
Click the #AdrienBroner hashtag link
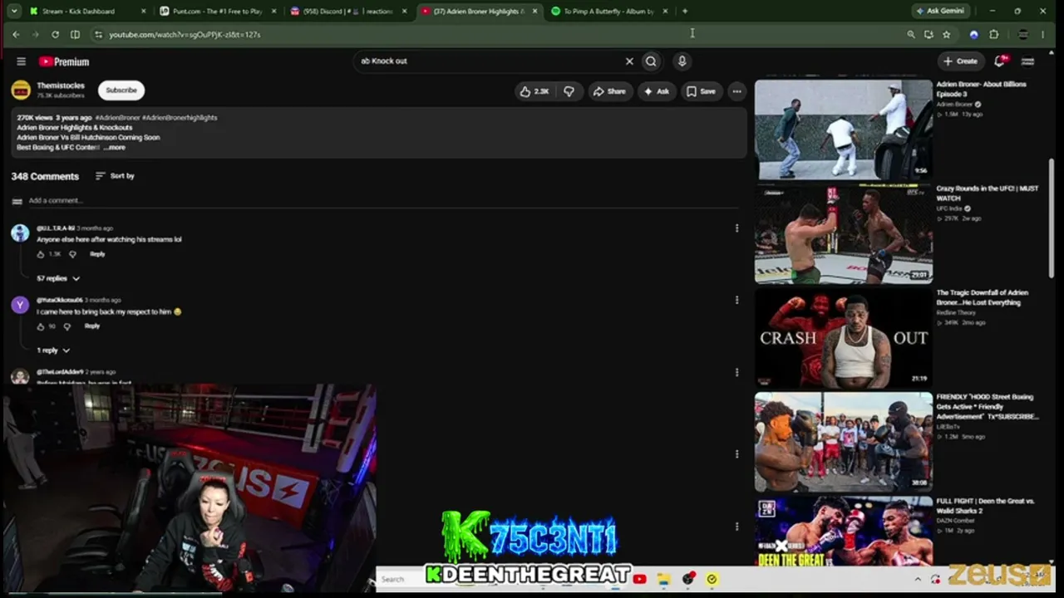[x=117, y=118]
